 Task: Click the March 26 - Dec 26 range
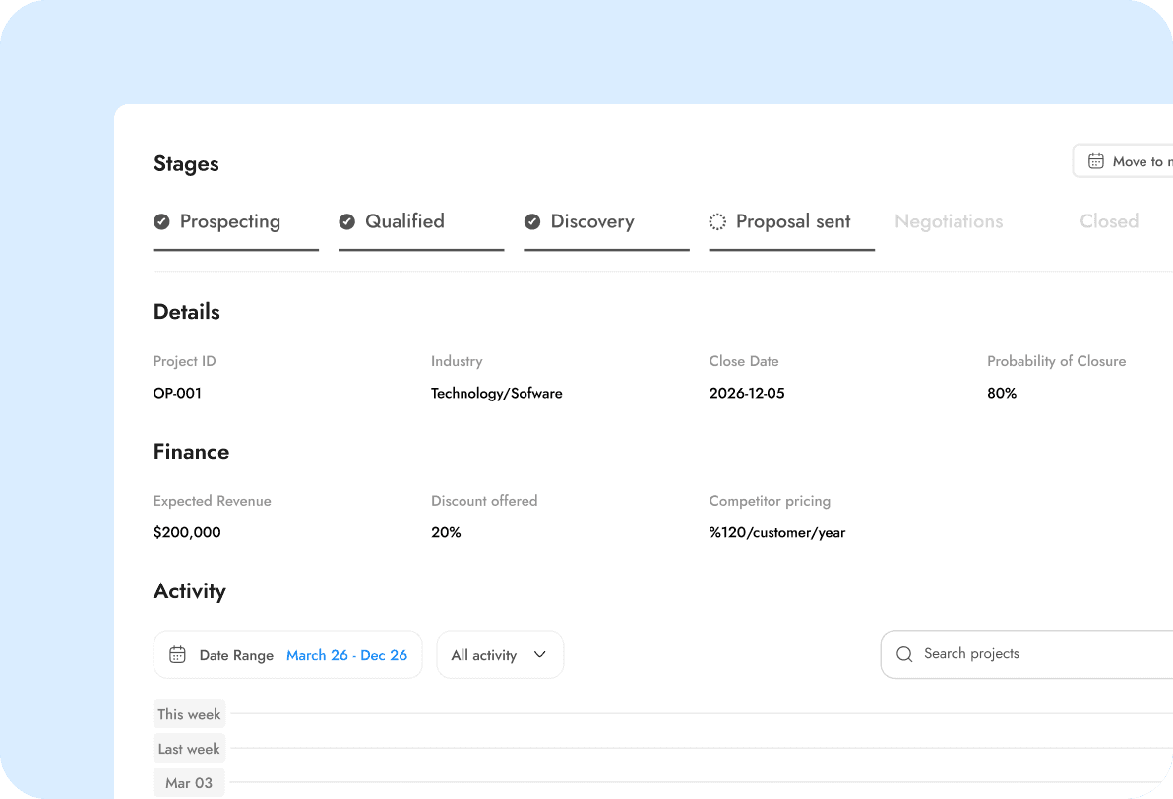click(347, 655)
